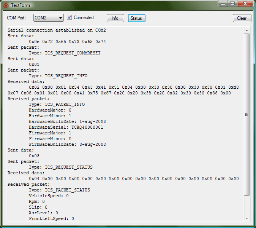Screen dimensions: 256x228
Task: Click the line 'HardwareMajor: 0'
Action: [50, 110]
